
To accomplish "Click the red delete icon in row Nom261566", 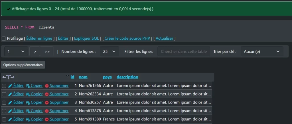I will click(x=47, y=86).
